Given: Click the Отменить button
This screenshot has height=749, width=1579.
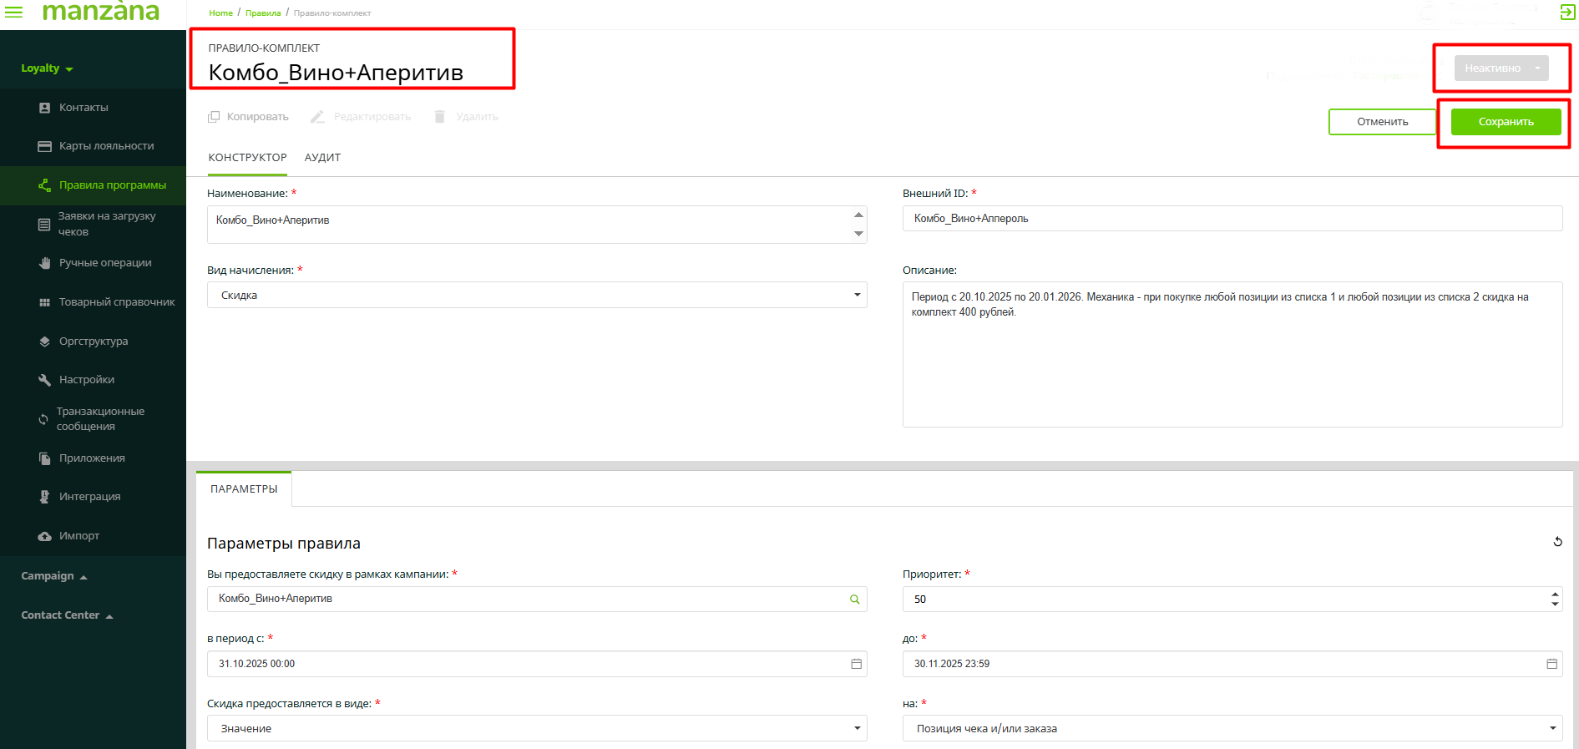Looking at the screenshot, I should [x=1382, y=122].
